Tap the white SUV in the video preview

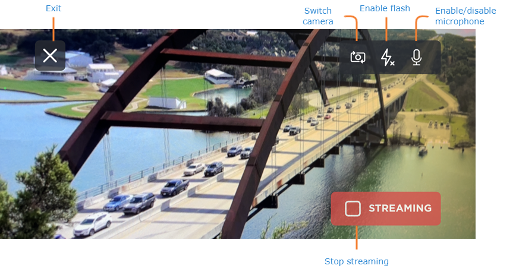tap(93, 224)
